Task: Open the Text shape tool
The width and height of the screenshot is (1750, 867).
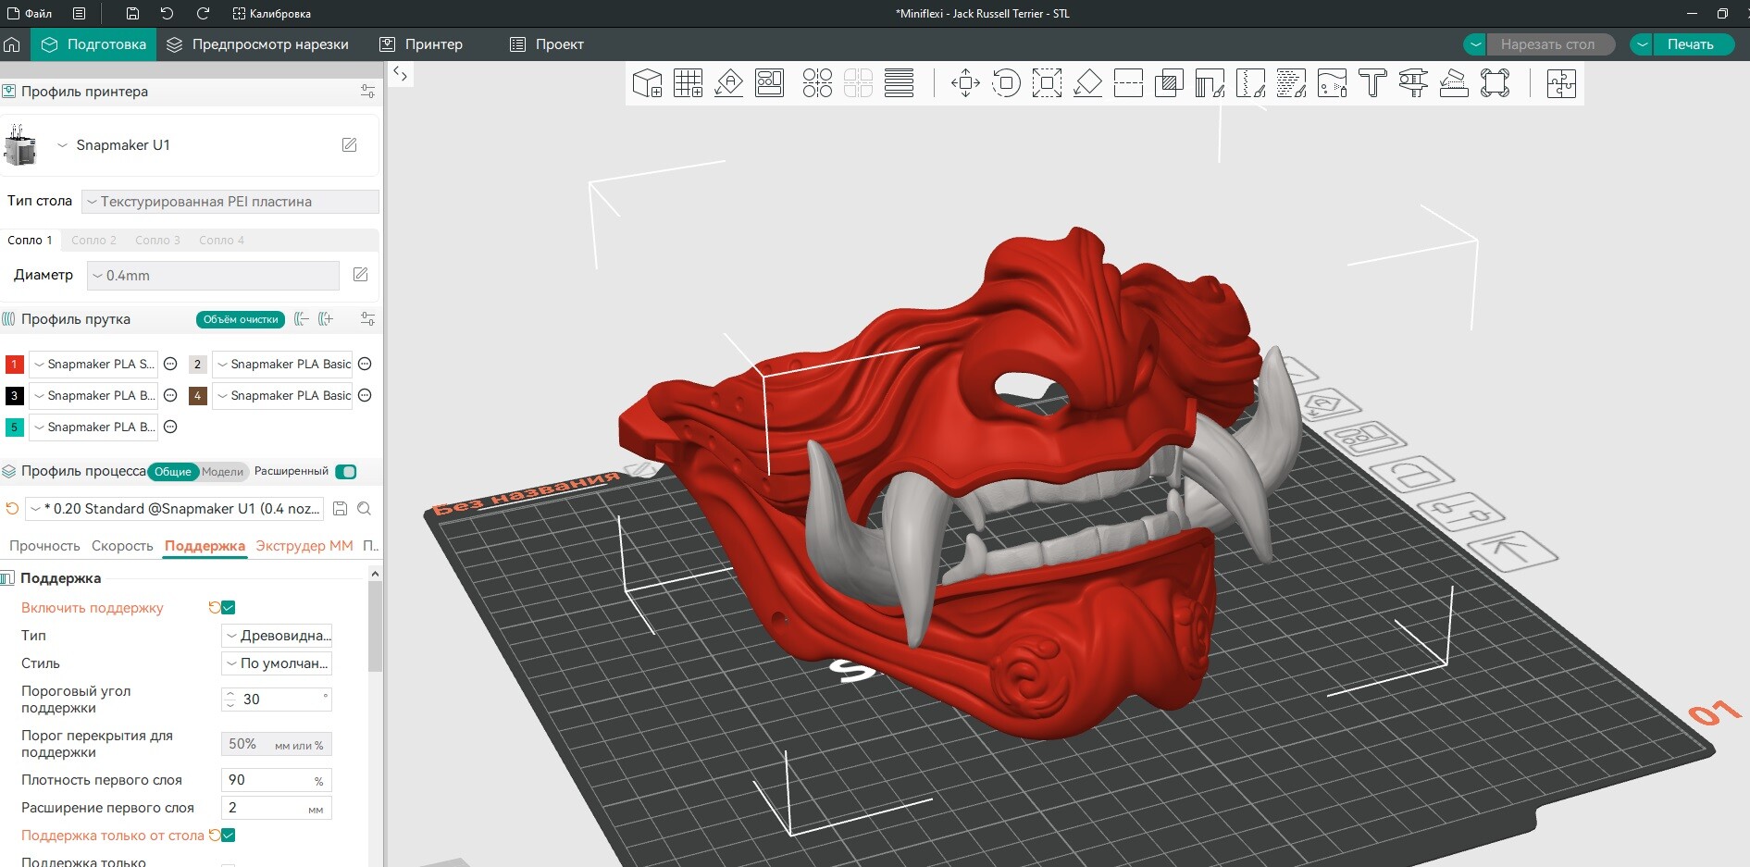Action: pos(1372,83)
